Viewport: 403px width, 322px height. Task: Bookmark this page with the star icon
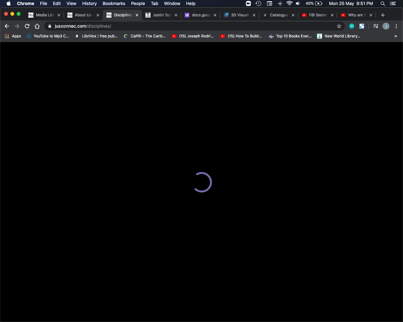339,26
